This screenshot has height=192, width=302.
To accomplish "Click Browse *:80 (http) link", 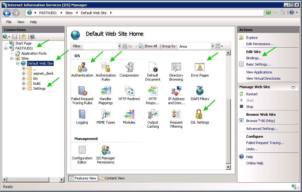I will [x=260, y=121].
